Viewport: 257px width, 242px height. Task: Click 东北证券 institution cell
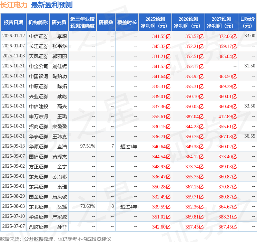click(x=39, y=207)
